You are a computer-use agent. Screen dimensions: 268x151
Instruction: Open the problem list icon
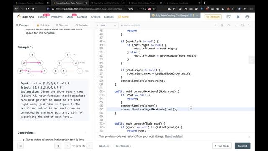pos(21,146)
